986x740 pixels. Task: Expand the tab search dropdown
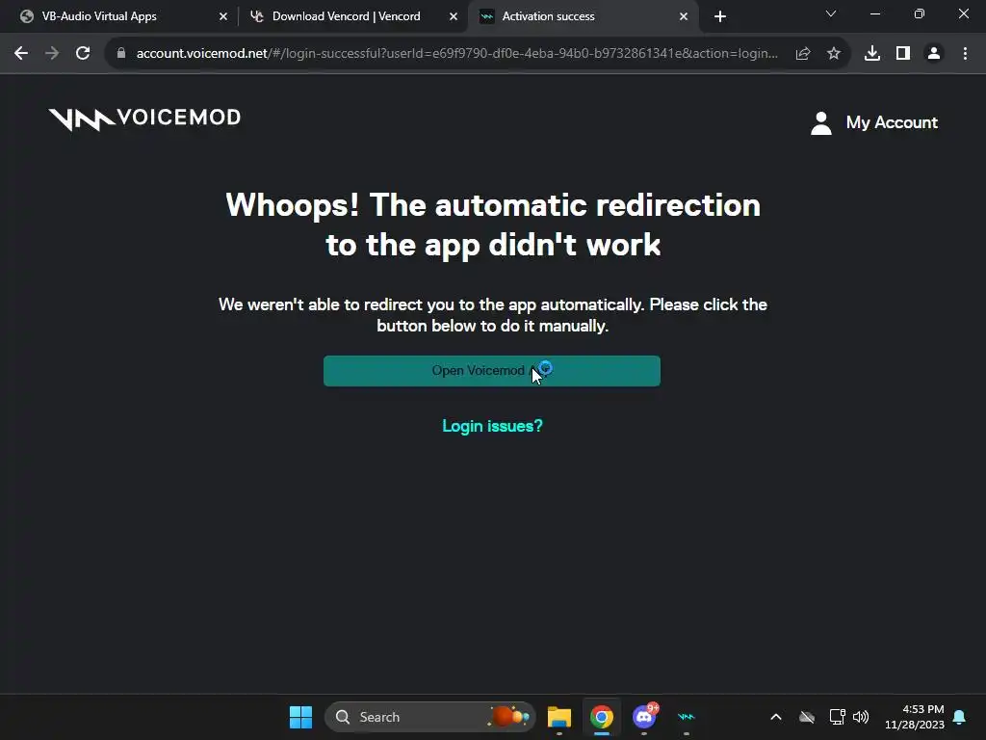(831, 13)
